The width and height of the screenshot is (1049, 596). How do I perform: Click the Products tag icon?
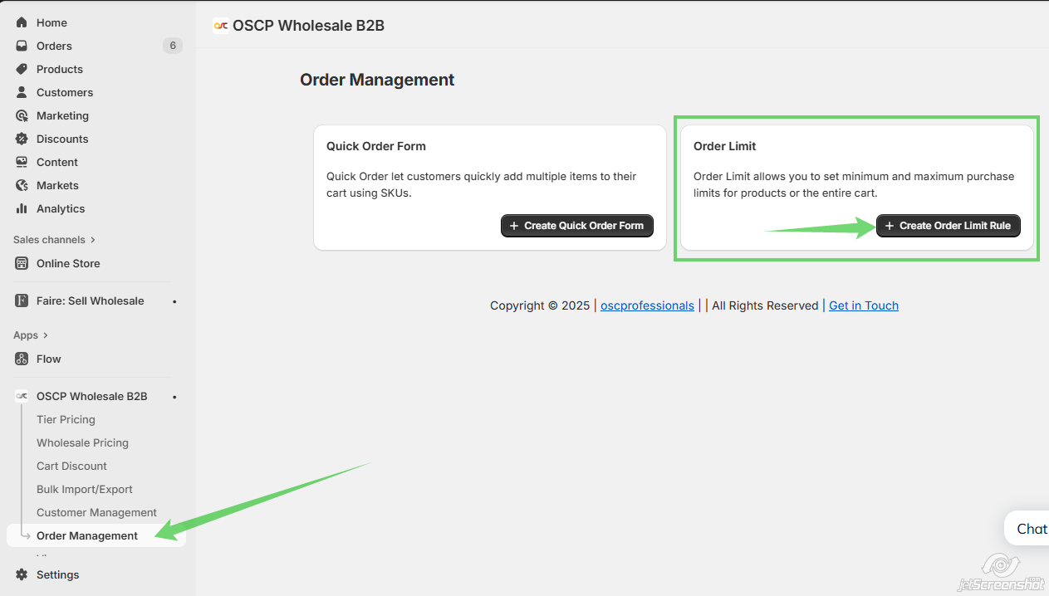click(22, 69)
